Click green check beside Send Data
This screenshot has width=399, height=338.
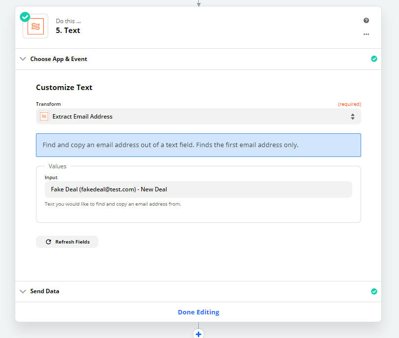(374, 291)
